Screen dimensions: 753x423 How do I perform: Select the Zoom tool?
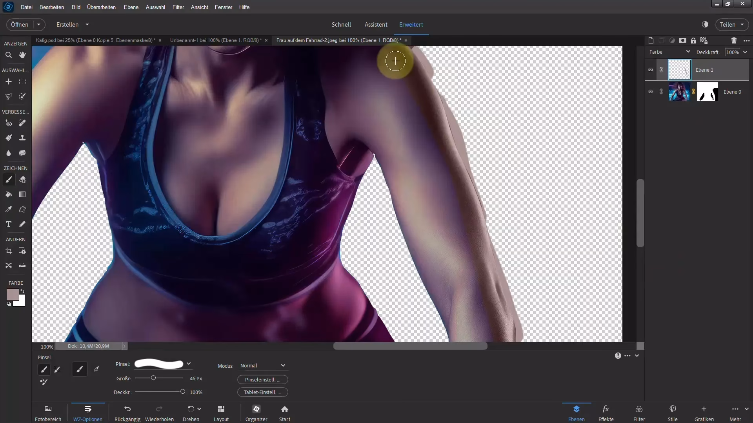pos(8,55)
